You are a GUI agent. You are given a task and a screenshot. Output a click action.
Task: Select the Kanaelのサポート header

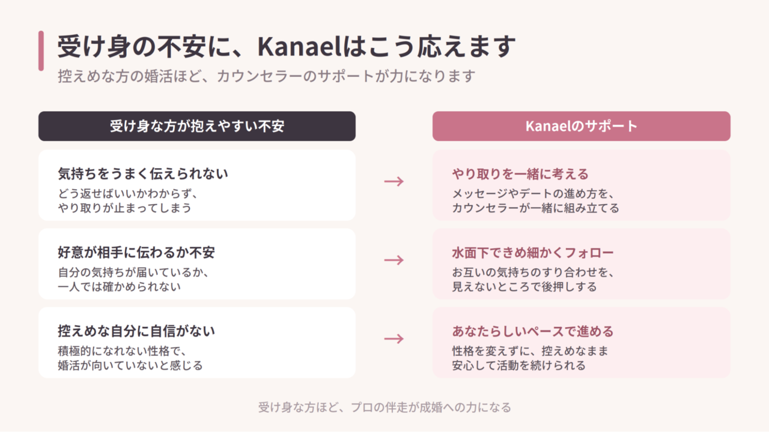pos(582,126)
